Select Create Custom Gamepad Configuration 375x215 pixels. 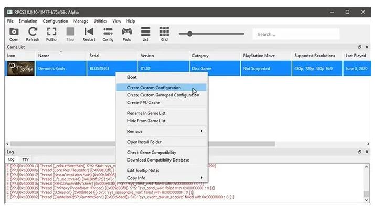click(162, 95)
